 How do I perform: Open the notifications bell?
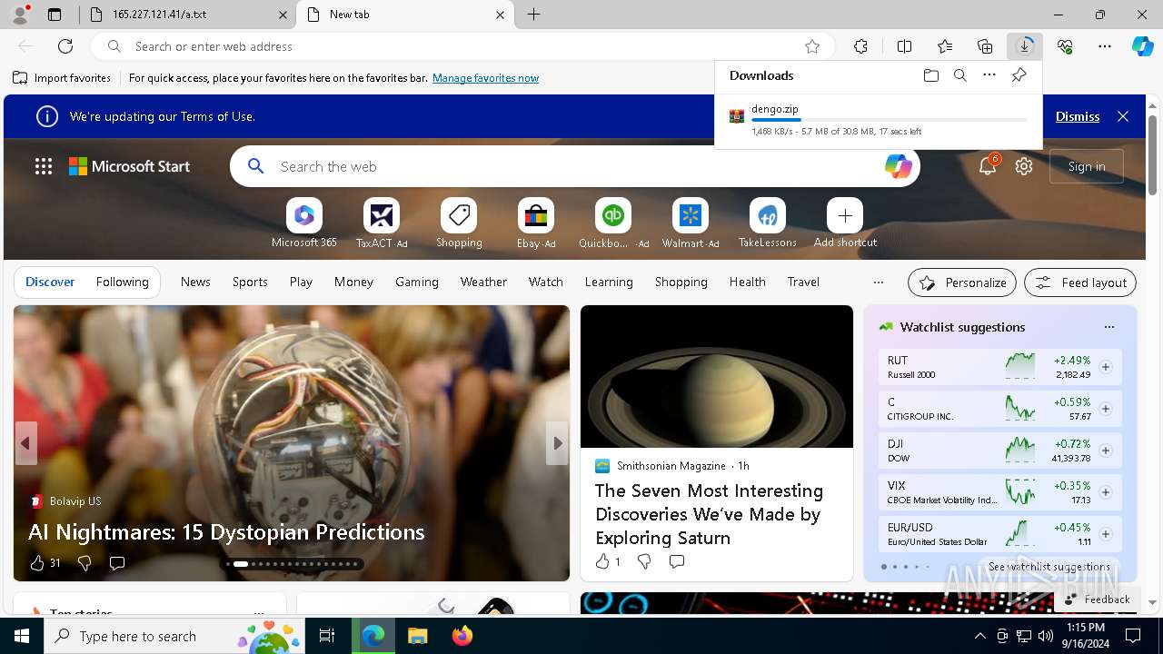click(988, 166)
